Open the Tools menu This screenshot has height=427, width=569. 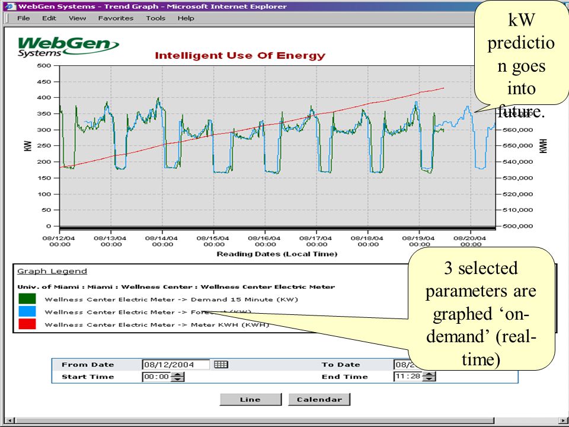[156, 18]
